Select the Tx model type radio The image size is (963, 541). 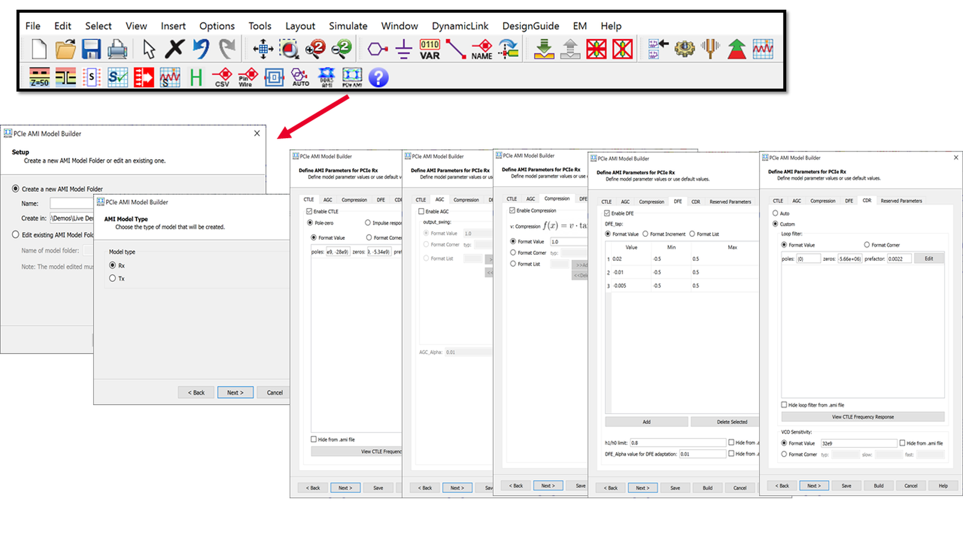pos(113,278)
